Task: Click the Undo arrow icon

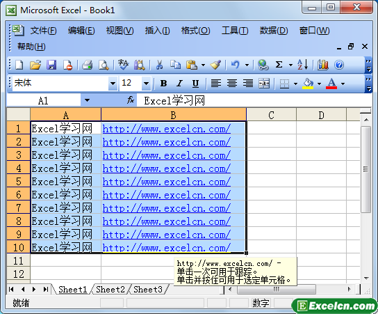Action: 236,65
